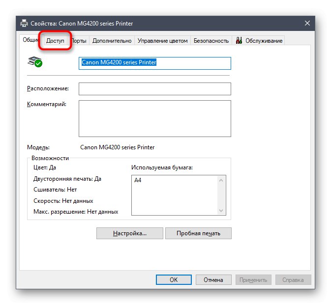Click the Макс. разрешение: Нет данных text

pyautogui.click(x=76, y=212)
